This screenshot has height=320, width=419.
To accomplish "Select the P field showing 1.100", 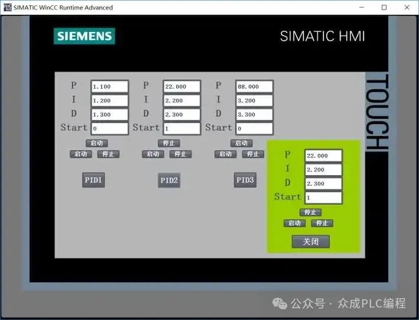I will (x=109, y=87).
